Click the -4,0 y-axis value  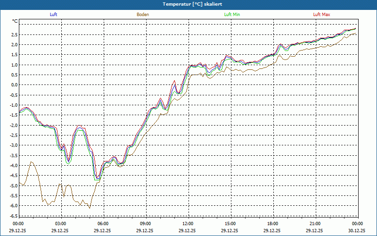[x=14, y=166]
